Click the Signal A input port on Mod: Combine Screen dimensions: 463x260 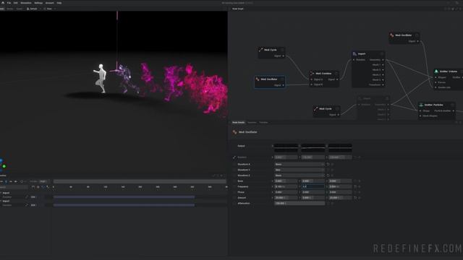[312, 79]
